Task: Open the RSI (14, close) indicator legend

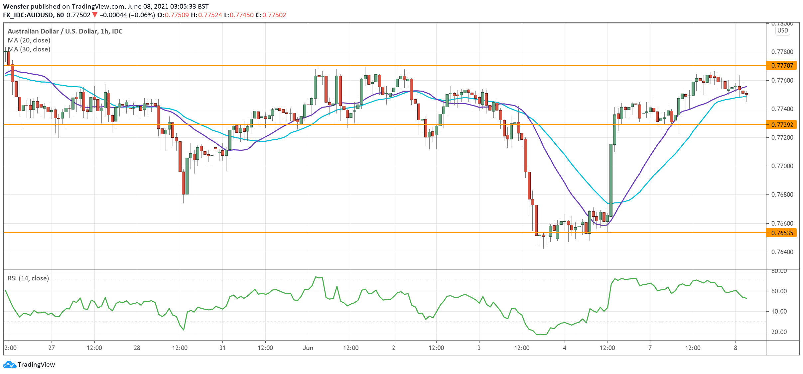Action: click(x=28, y=278)
